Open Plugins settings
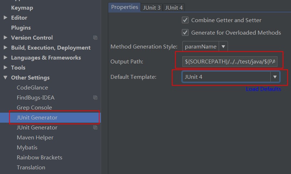 [21, 28]
